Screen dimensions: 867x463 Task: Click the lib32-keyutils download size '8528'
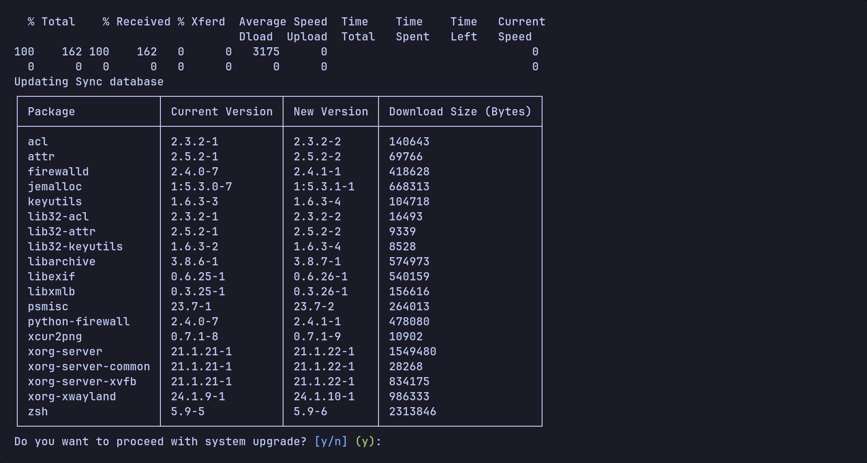[x=403, y=247]
